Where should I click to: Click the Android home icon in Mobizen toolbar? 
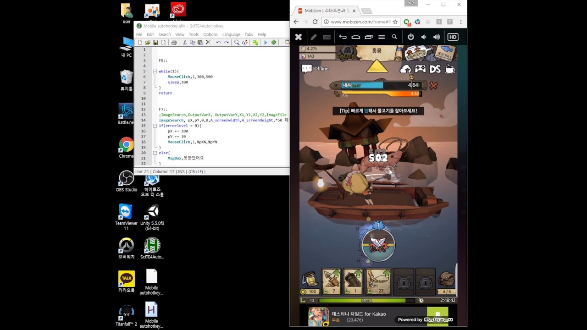[355, 37]
